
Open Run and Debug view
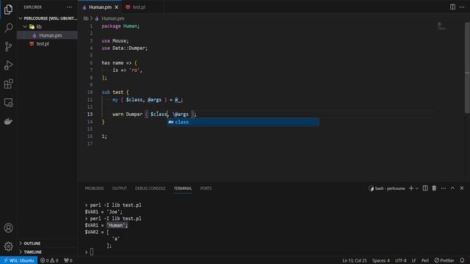pyautogui.click(x=8, y=65)
